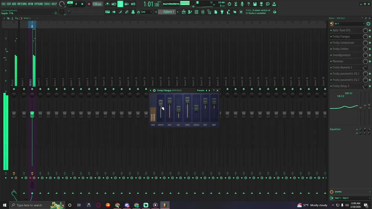Click the microphone one-click recording icon

pyautogui.click(x=242, y=4)
